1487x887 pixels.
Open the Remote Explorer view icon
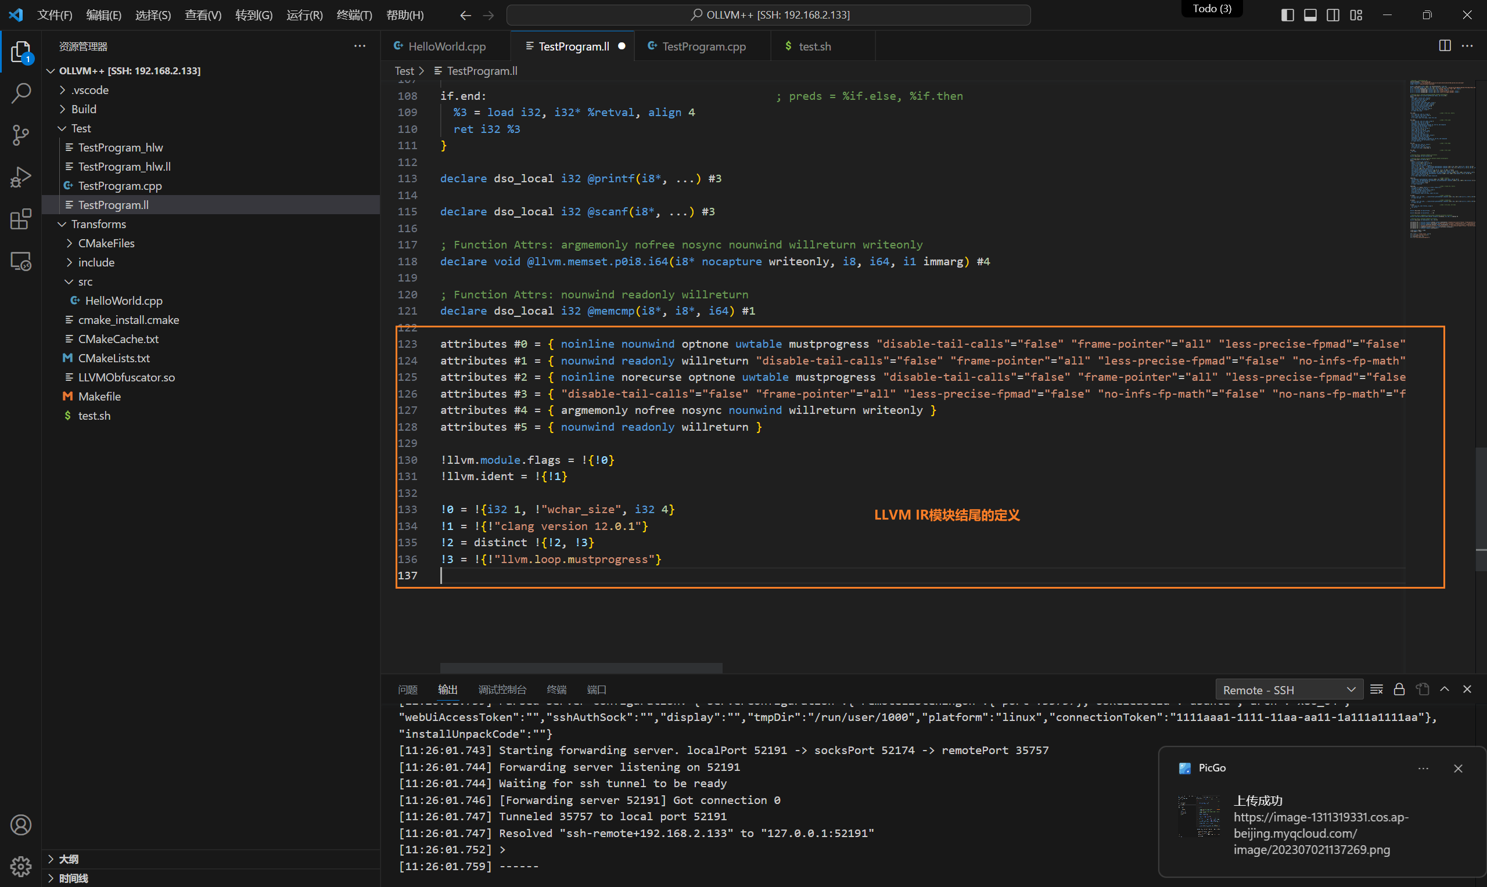[21, 261]
